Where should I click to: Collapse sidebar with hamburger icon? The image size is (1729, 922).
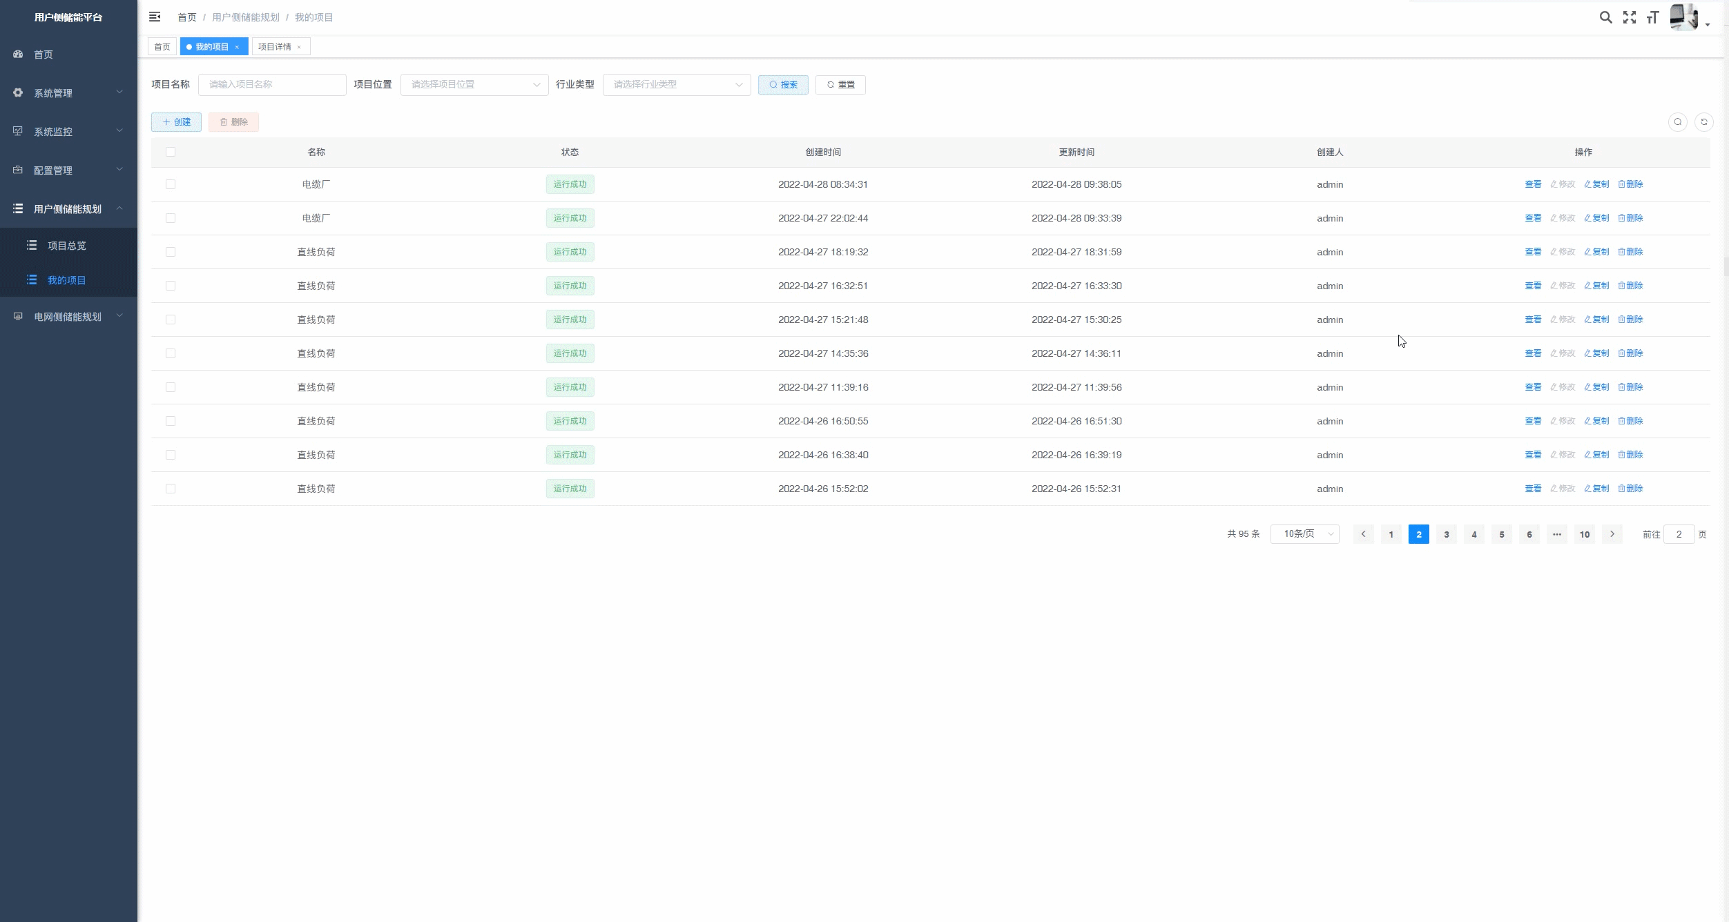[x=155, y=17]
